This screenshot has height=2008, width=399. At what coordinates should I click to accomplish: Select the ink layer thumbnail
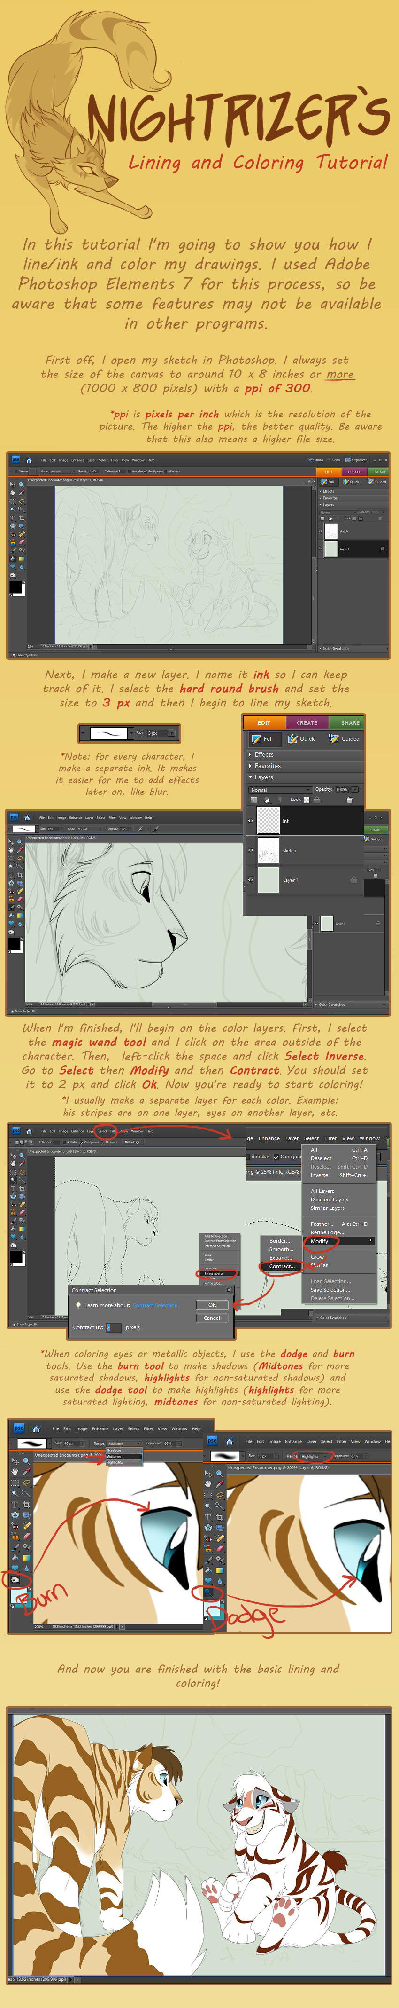point(269,820)
